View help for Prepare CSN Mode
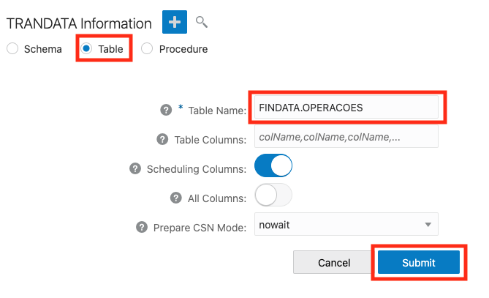 (142, 227)
